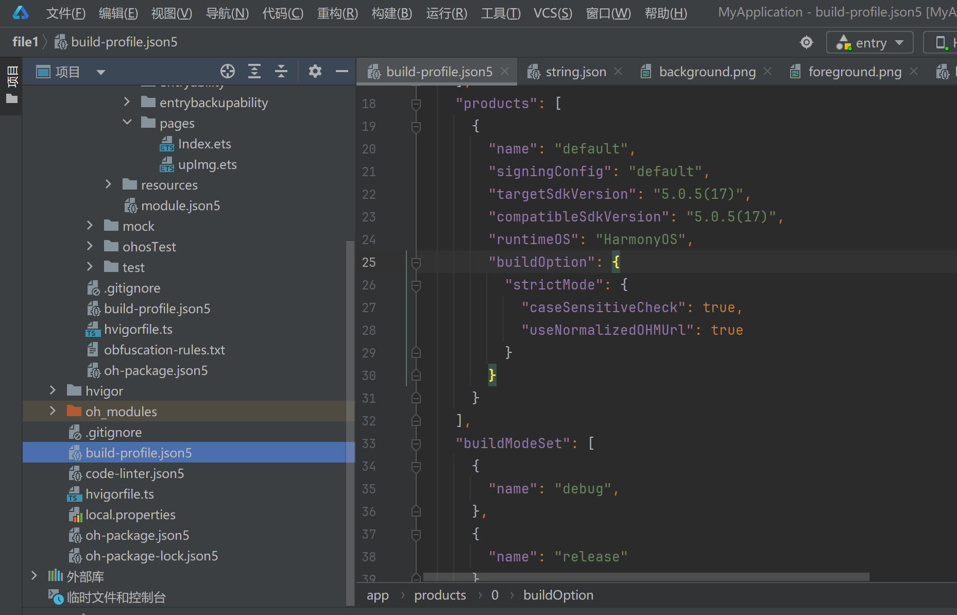
Task: Open project panel gear settings
Action: (315, 71)
